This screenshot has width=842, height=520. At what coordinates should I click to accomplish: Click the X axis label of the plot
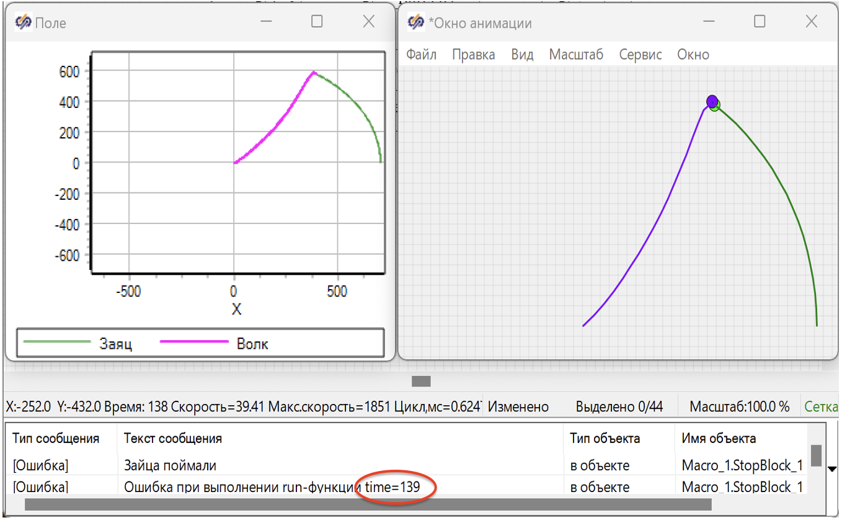236,308
